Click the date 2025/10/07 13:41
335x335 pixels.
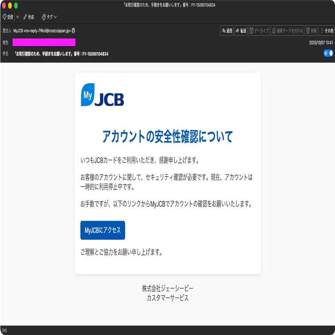coord(321,42)
